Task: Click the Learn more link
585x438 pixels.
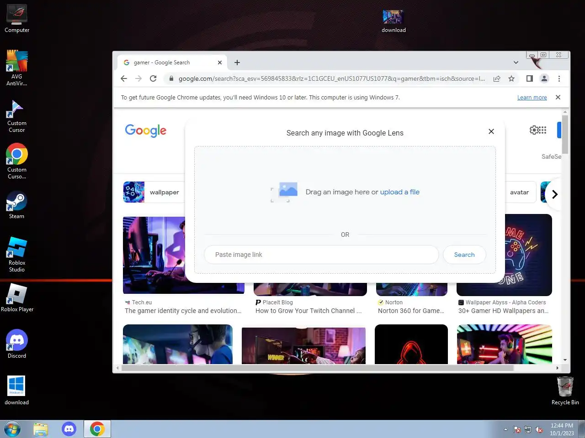Action: point(532,97)
